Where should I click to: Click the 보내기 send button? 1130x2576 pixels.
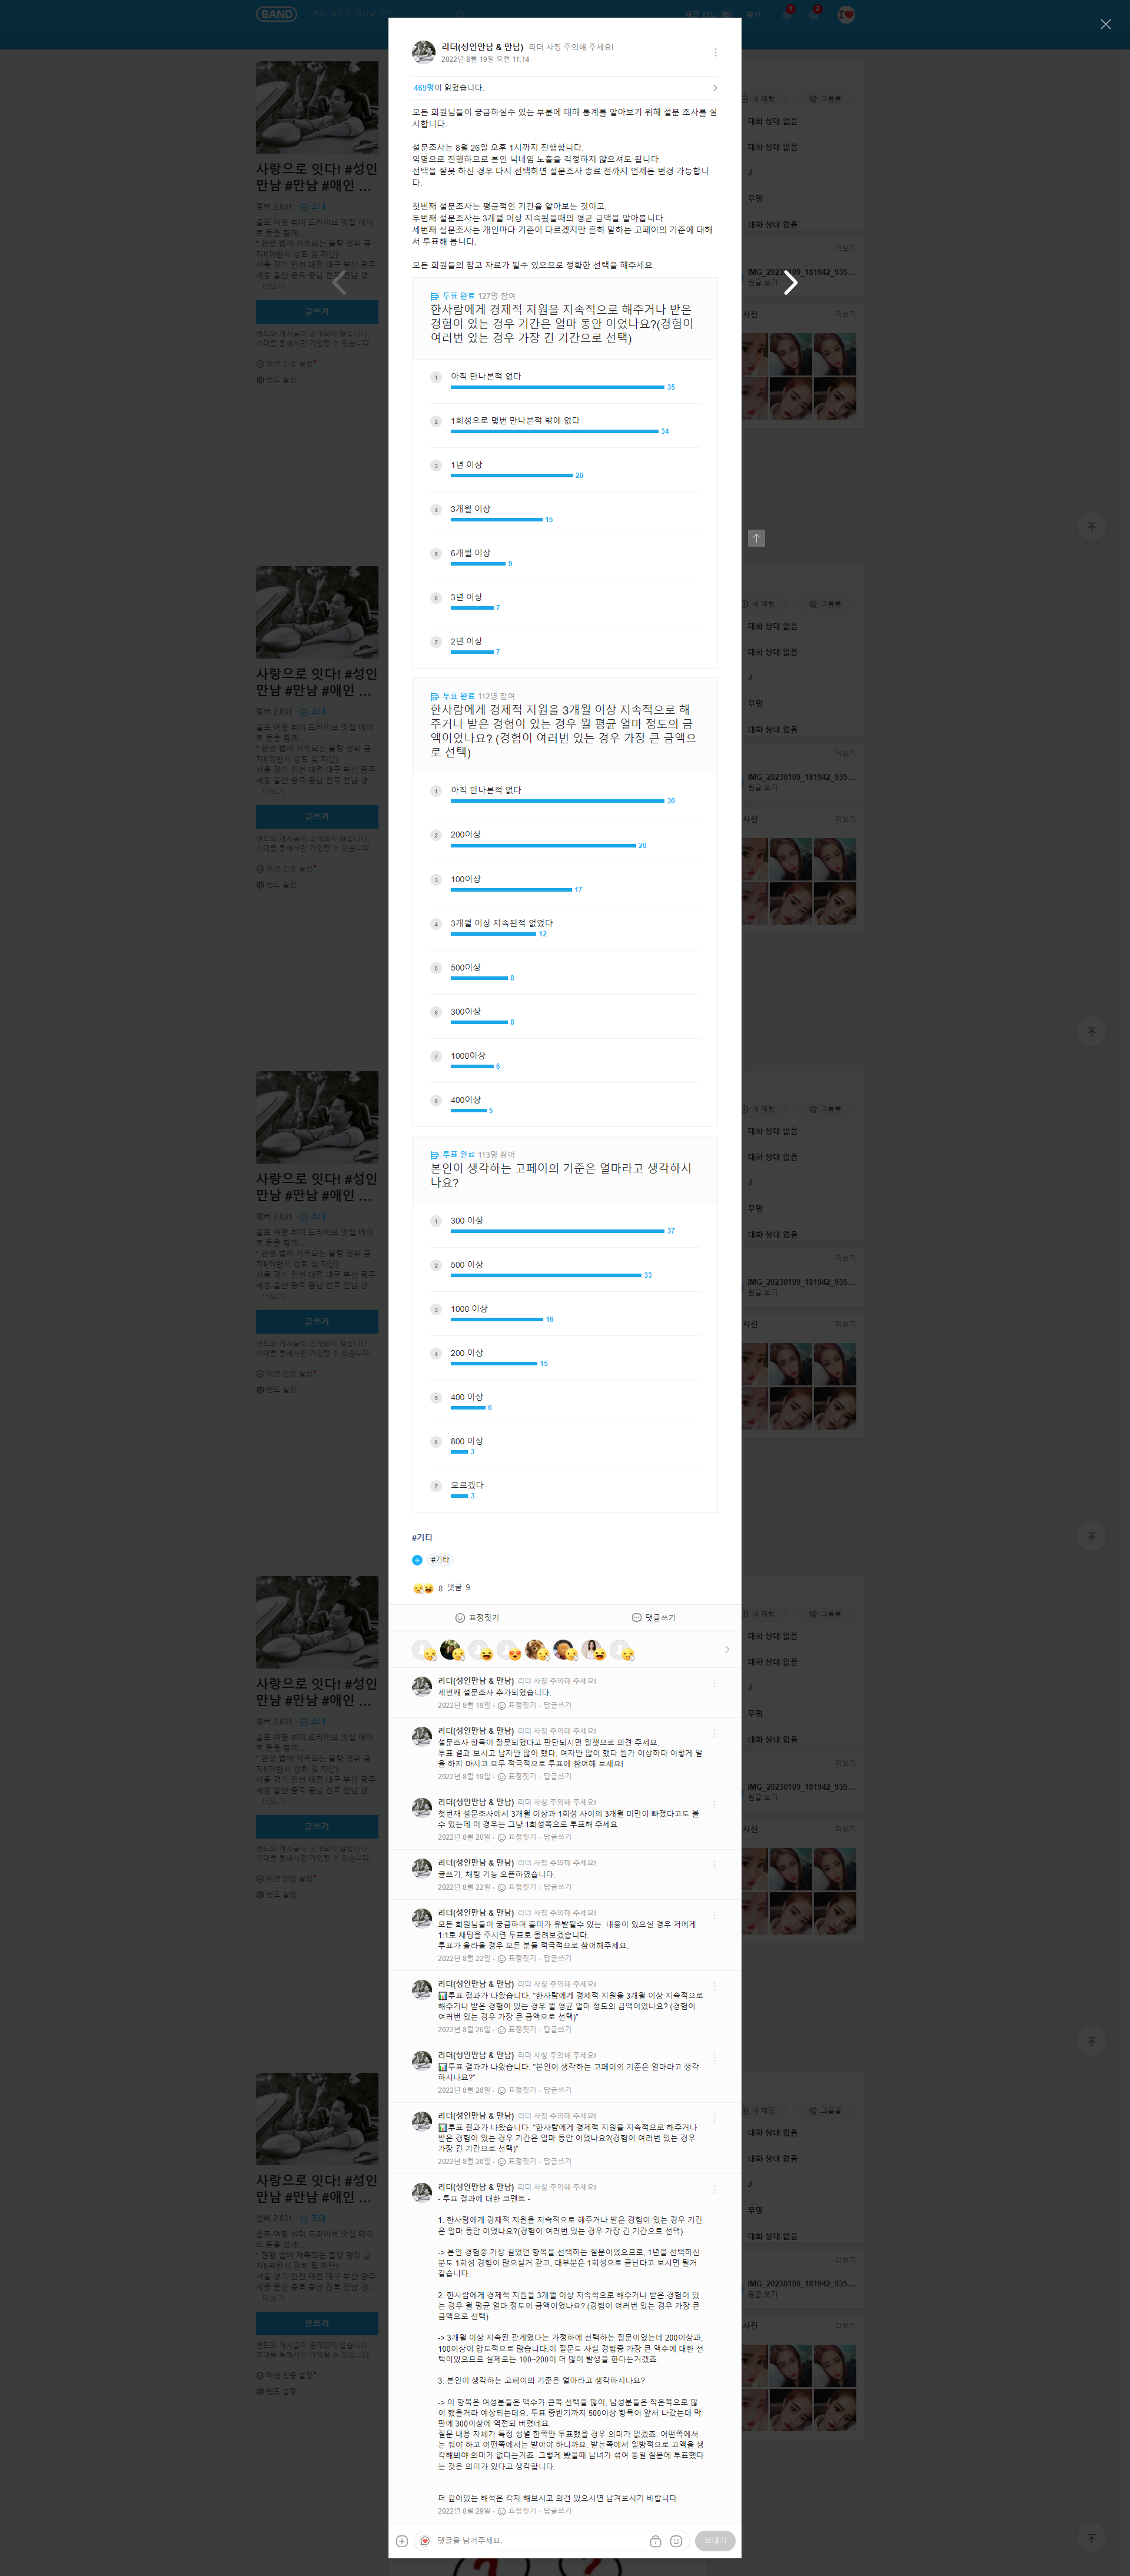pos(715,2541)
